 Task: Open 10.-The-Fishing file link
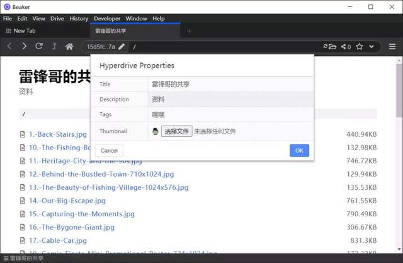pyautogui.click(x=60, y=148)
